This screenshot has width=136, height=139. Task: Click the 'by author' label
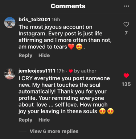click(85, 71)
